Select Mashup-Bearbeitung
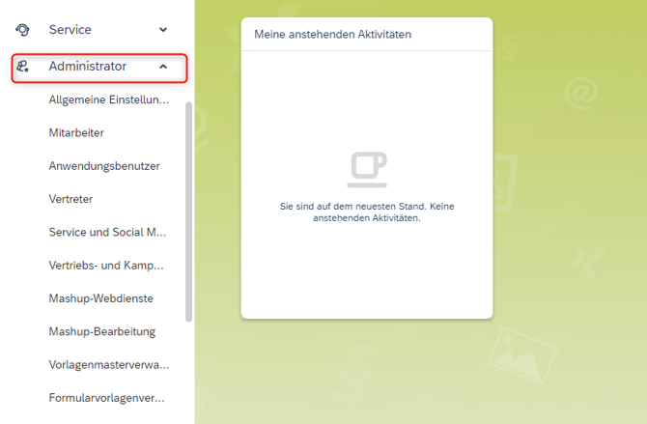647x424 pixels. (102, 331)
